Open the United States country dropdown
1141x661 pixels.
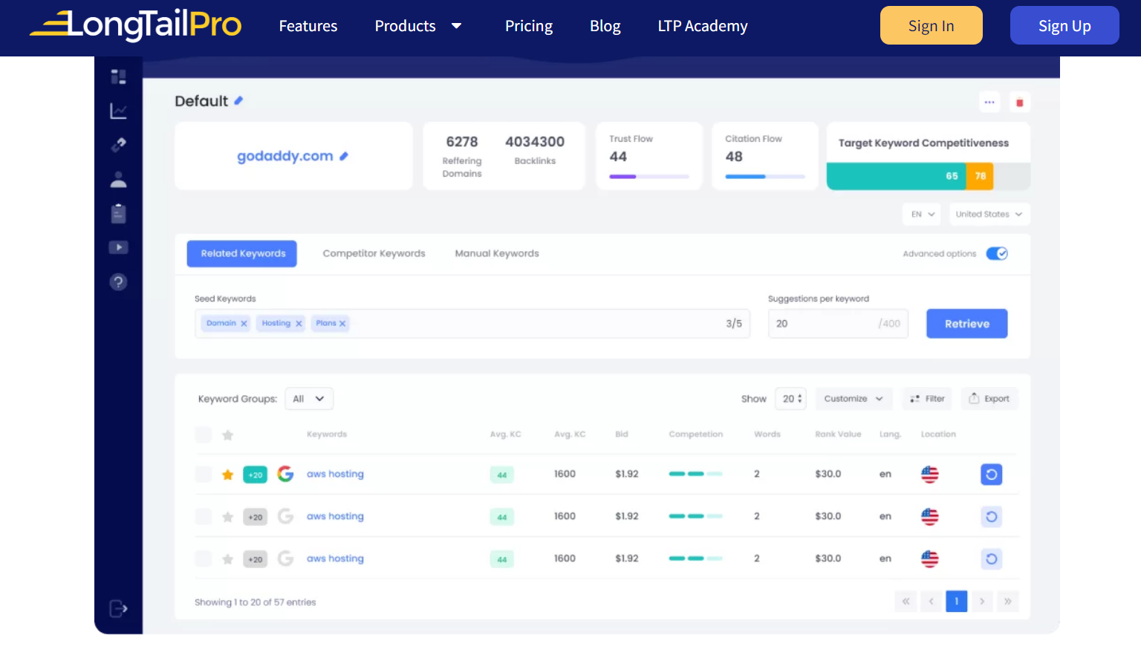(x=989, y=215)
